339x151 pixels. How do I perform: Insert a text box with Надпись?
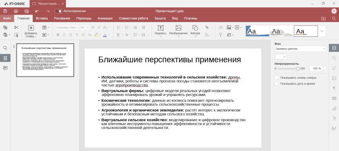coord(160,31)
